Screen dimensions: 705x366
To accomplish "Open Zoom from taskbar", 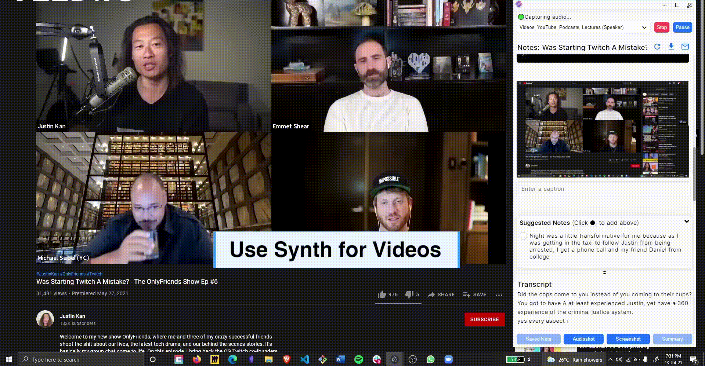I will tap(449, 359).
